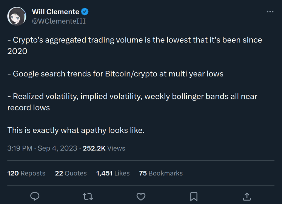Show the 1,451 Likes list
282x204 pixels.
113,173
